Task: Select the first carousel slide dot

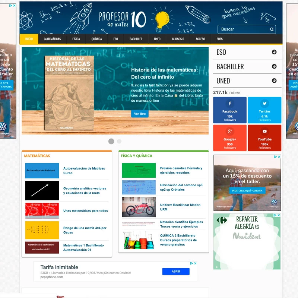Action: pyautogui.click(x=111, y=141)
